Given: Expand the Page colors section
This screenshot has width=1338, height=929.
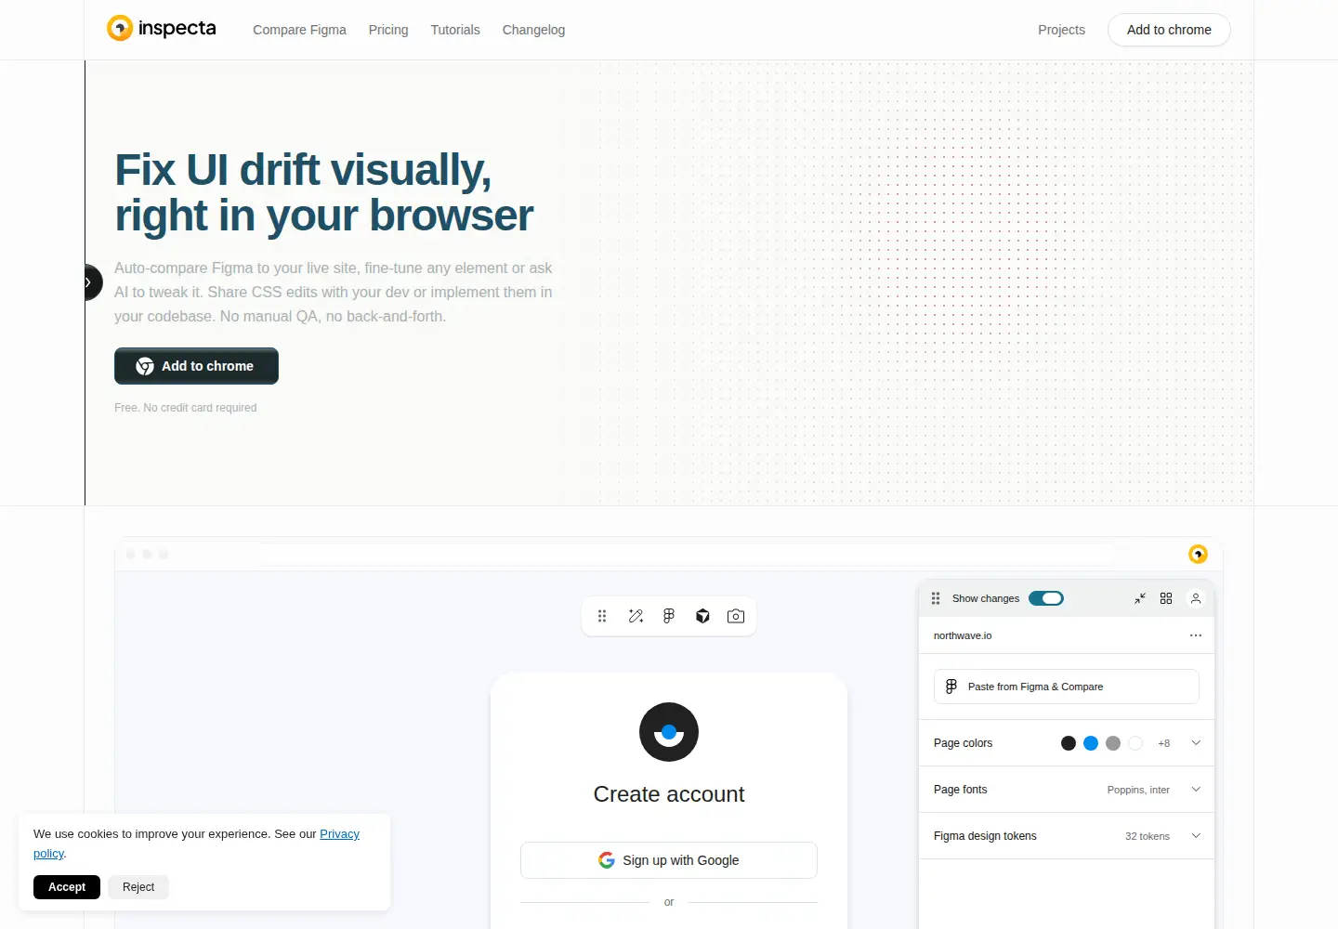Looking at the screenshot, I should click(x=1196, y=743).
